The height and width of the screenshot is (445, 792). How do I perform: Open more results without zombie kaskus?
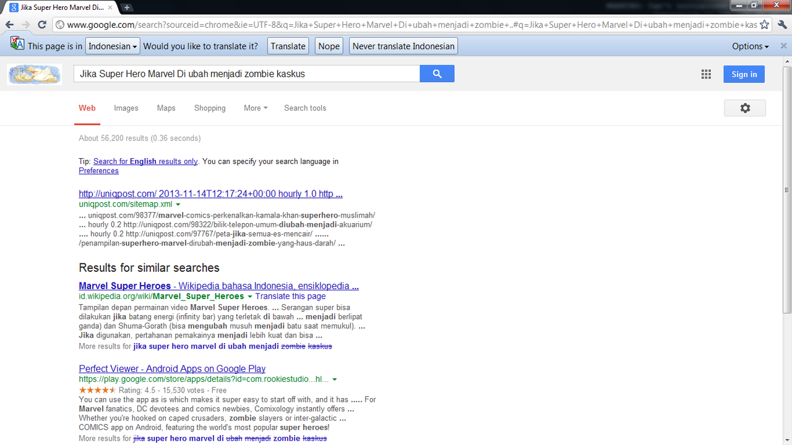click(x=233, y=346)
